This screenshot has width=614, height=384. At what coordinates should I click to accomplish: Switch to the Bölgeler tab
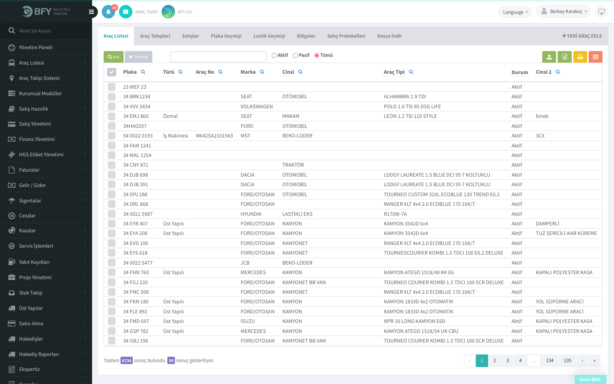[306, 36]
